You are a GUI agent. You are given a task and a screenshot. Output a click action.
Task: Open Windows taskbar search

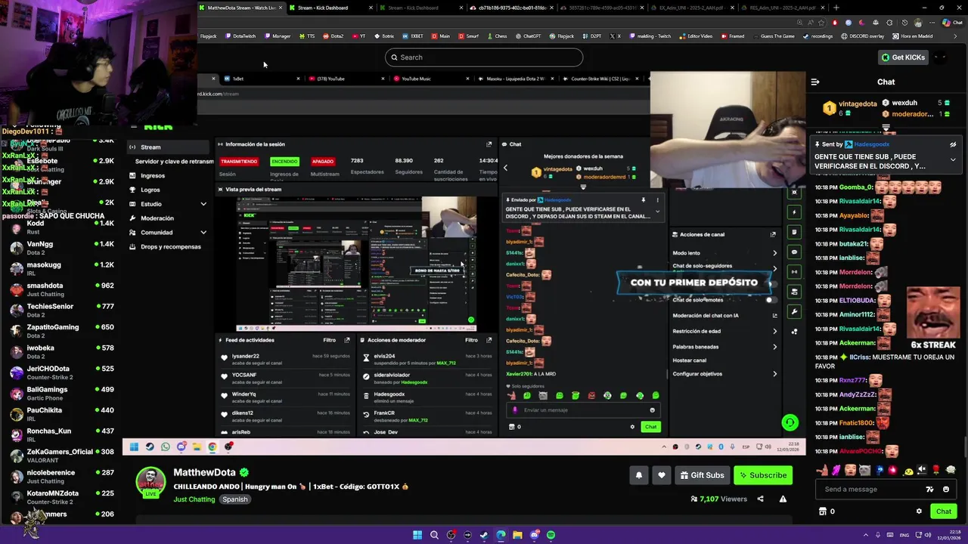coord(434,535)
